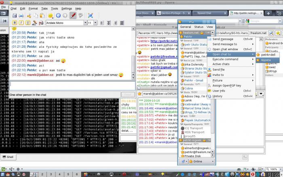Click the Paste clipboard icon
The image size is (283, 177).
42,16
